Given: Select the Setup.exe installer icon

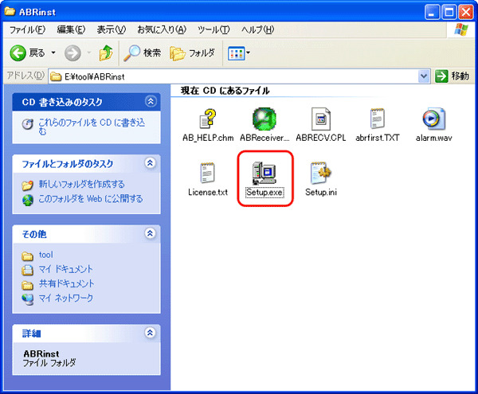Looking at the screenshot, I should [264, 172].
